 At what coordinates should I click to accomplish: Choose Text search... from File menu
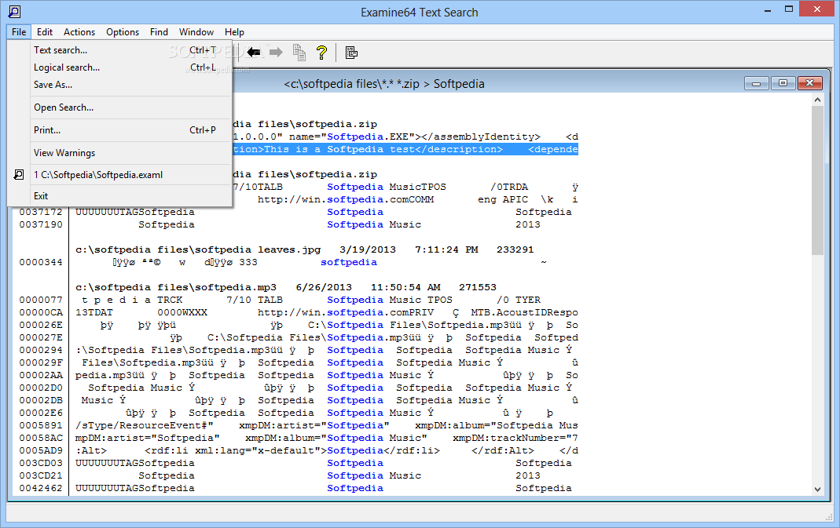(x=120, y=50)
